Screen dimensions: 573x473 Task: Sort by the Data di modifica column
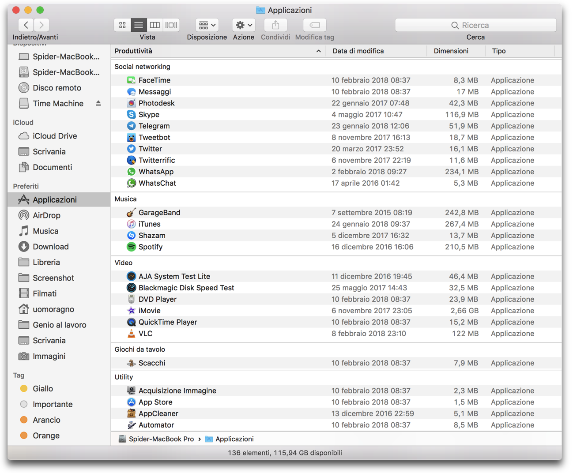point(358,51)
